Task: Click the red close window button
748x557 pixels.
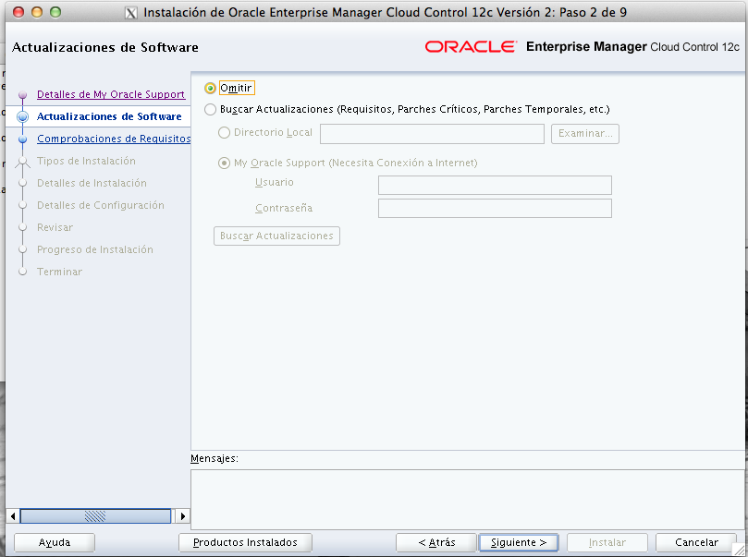Action: (19, 13)
